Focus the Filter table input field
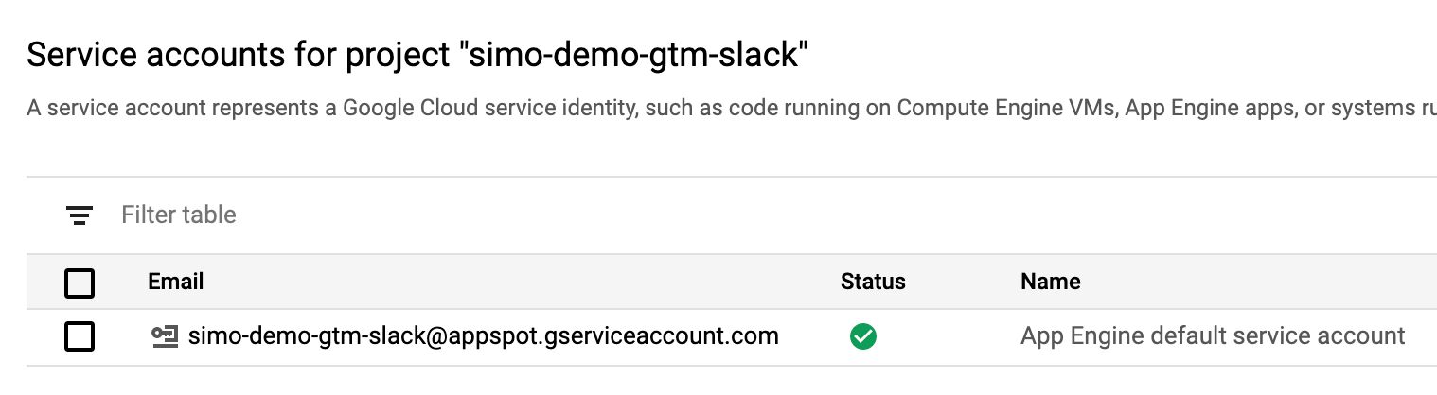Image resolution: width=1437 pixels, height=395 pixels. pos(757,215)
